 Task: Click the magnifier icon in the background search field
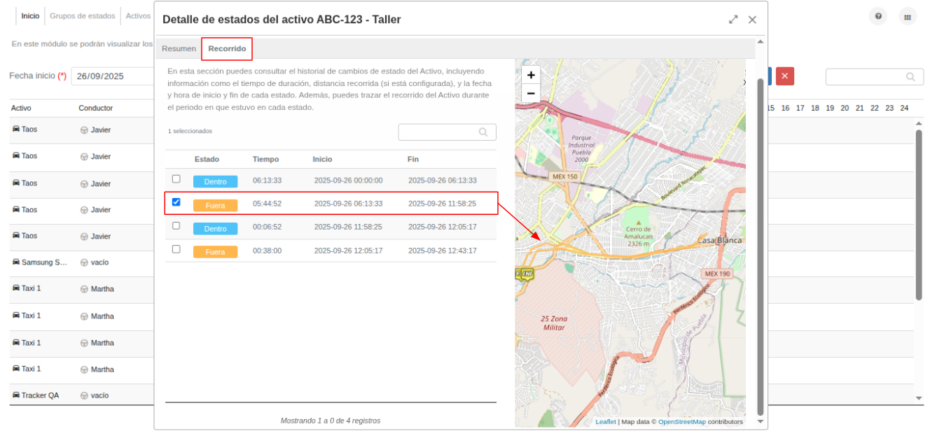click(910, 77)
